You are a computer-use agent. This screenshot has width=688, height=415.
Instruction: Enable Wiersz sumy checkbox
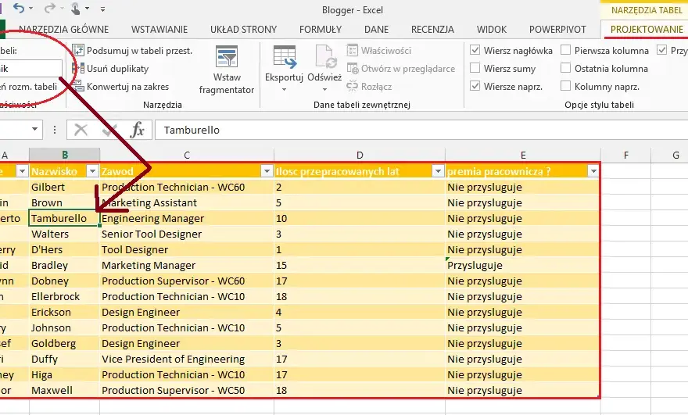pyautogui.click(x=475, y=68)
